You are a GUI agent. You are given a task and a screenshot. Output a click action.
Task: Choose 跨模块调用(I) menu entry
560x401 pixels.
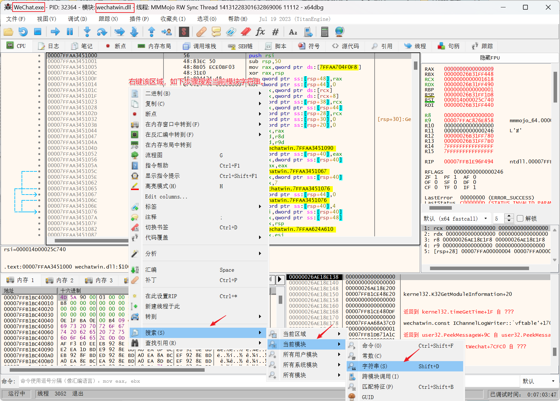[405, 377]
